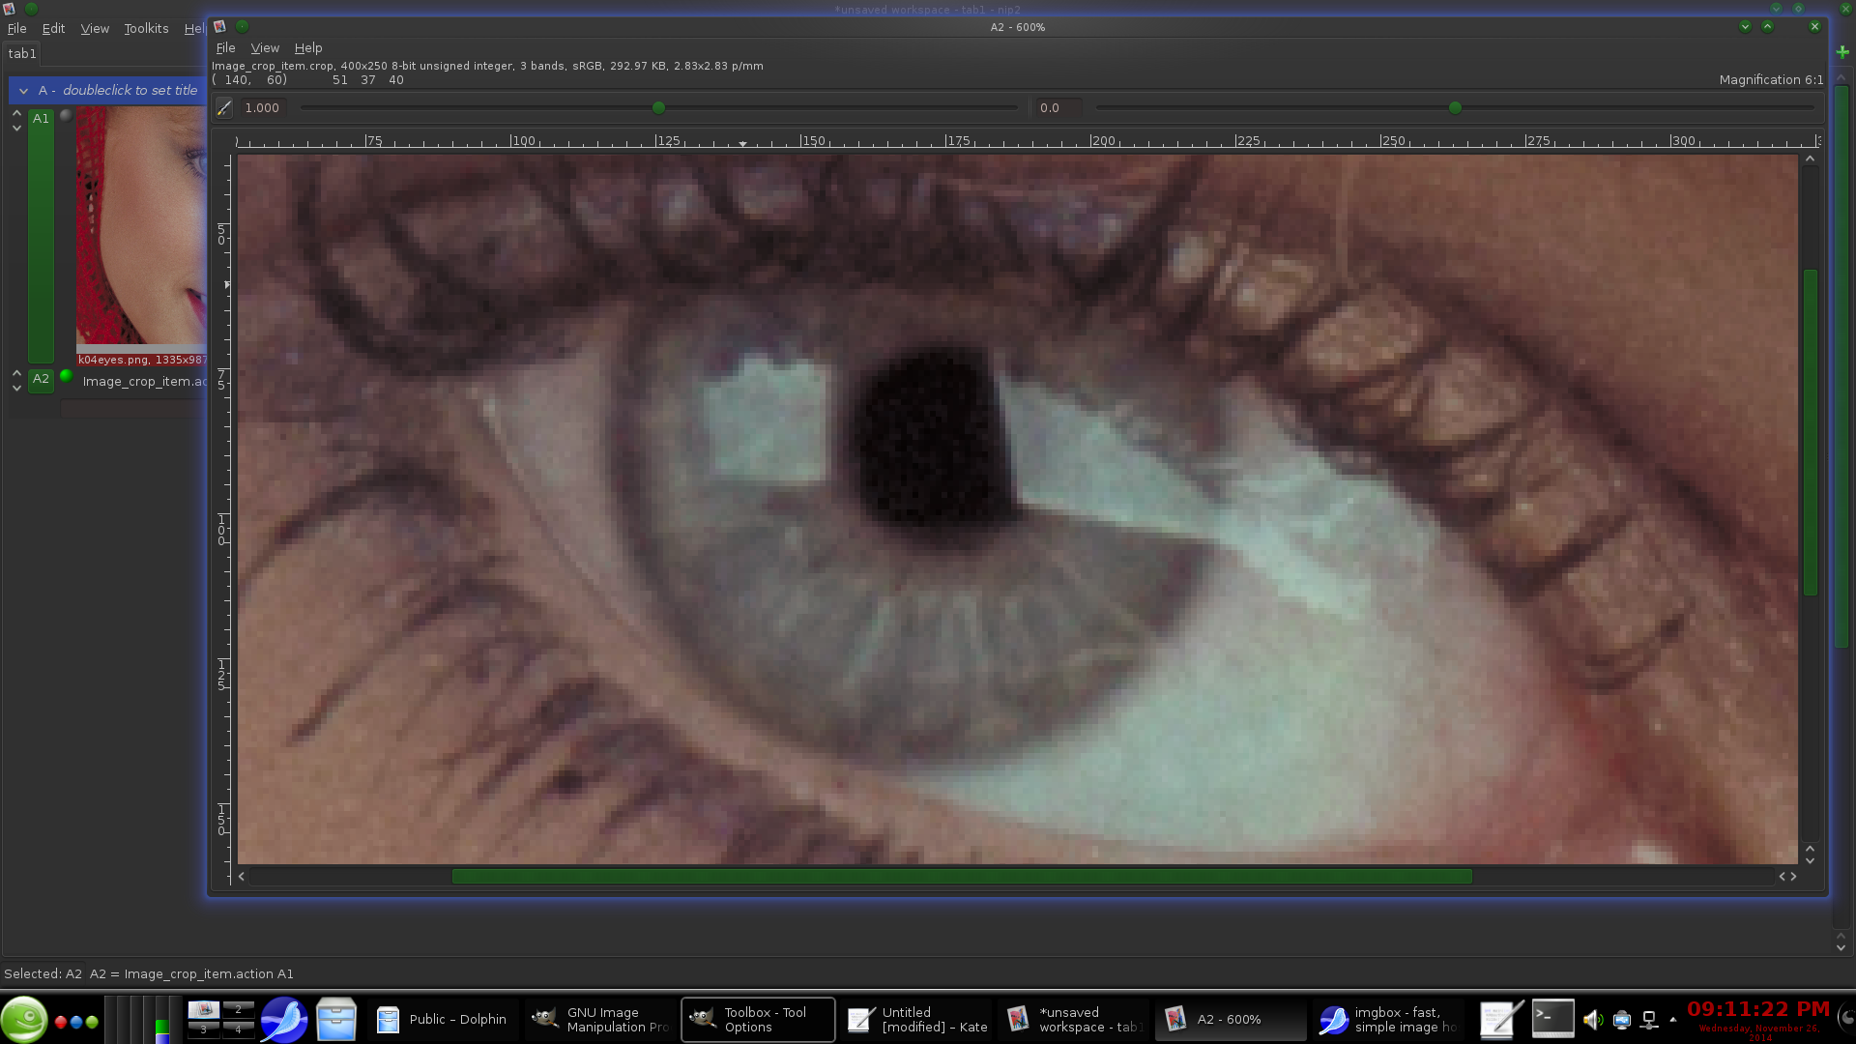Switch to unsaved workspace - tab1 taskbar entry
This screenshot has width=1856, height=1044.
[1074, 1020]
